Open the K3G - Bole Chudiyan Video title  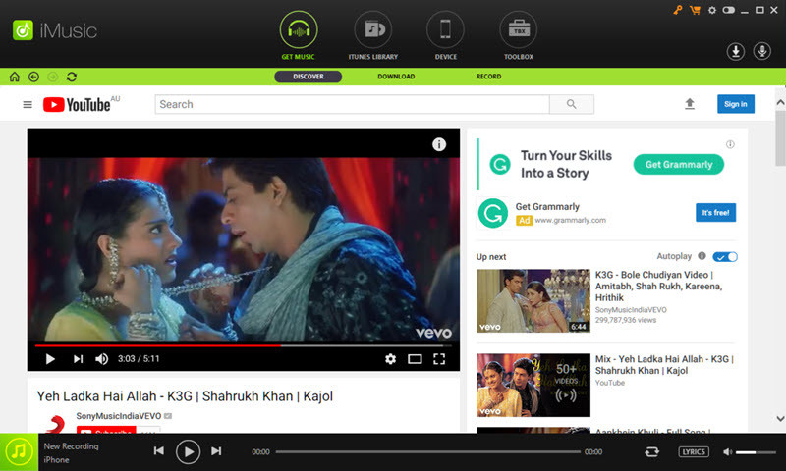tap(658, 287)
